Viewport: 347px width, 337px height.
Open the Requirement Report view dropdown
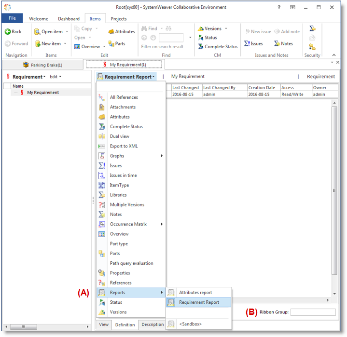[x=126, y=77]
